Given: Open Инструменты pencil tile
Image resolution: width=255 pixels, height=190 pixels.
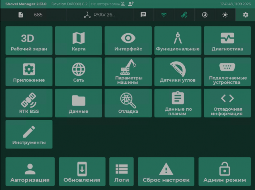Looking at the screenshot, I should (29, 134).
